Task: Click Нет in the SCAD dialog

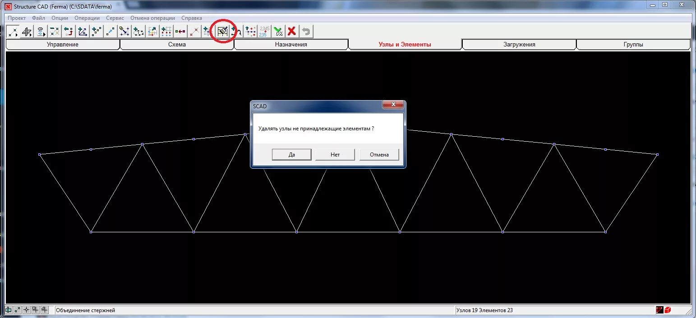Action: [335, 154]
